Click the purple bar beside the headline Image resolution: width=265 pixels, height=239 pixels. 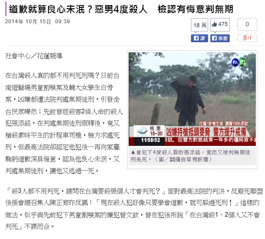coord(6,9)
